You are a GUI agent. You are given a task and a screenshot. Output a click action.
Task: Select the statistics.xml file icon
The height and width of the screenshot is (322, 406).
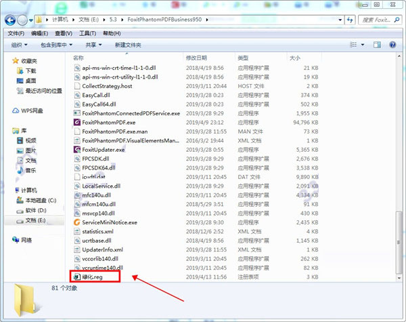coord(77,231)
